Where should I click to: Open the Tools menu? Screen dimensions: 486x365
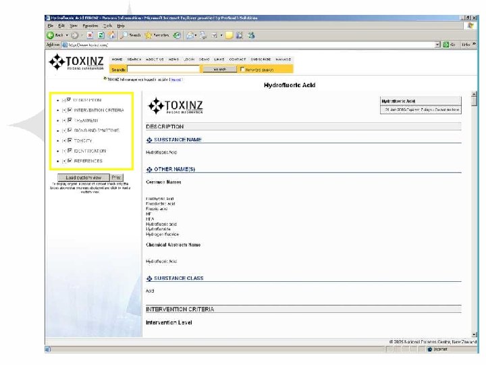click(107, 26)
